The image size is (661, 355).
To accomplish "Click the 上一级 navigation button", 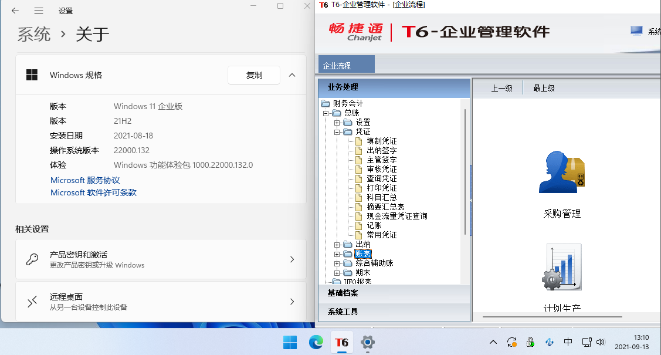I will pos(501,88).
